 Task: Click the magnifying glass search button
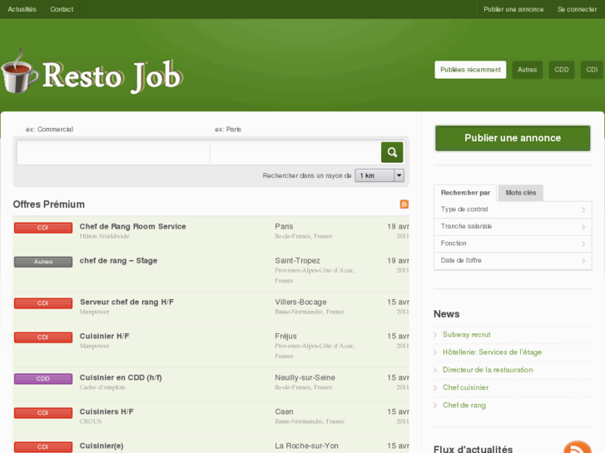392,152
